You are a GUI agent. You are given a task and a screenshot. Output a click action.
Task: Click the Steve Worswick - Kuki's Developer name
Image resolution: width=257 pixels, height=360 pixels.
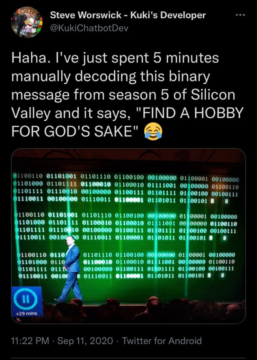(128, 15)
